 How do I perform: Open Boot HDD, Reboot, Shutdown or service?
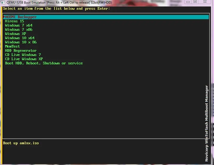[44, 63]
